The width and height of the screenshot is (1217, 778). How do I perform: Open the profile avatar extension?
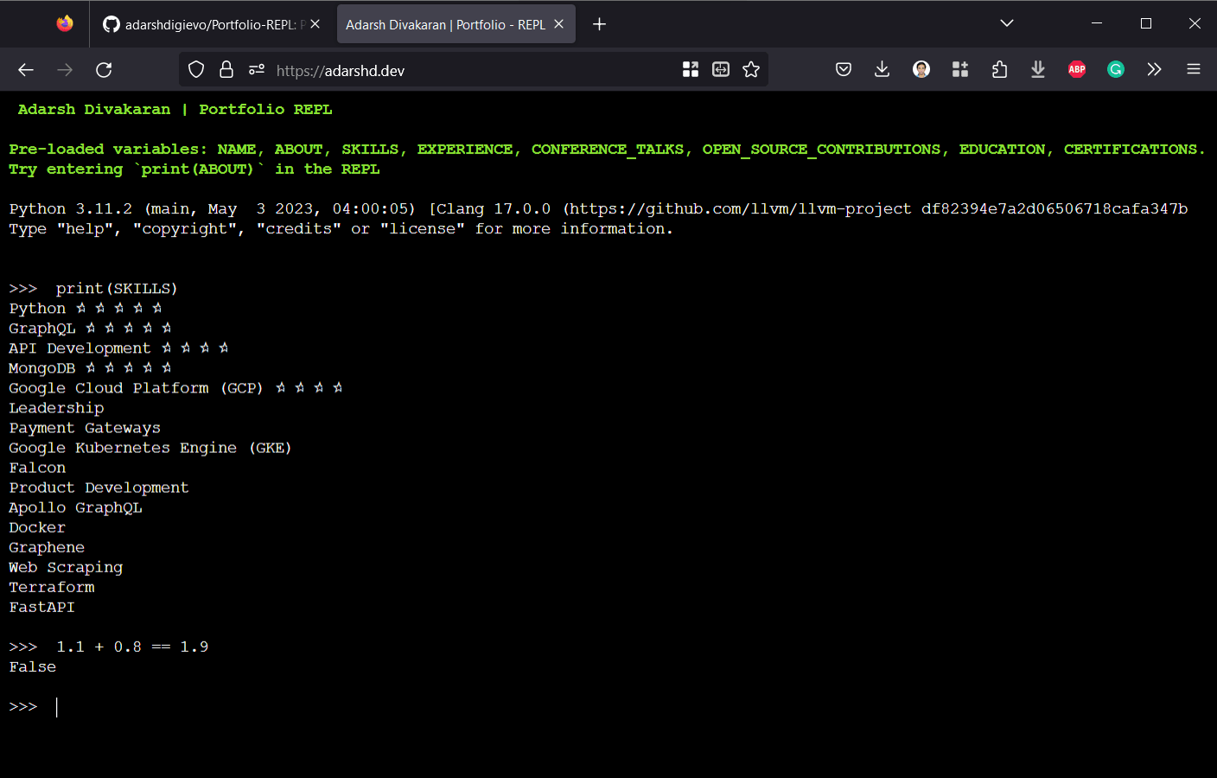point(921,70)
